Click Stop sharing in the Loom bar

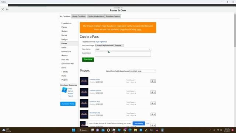[x=139, y=123]
